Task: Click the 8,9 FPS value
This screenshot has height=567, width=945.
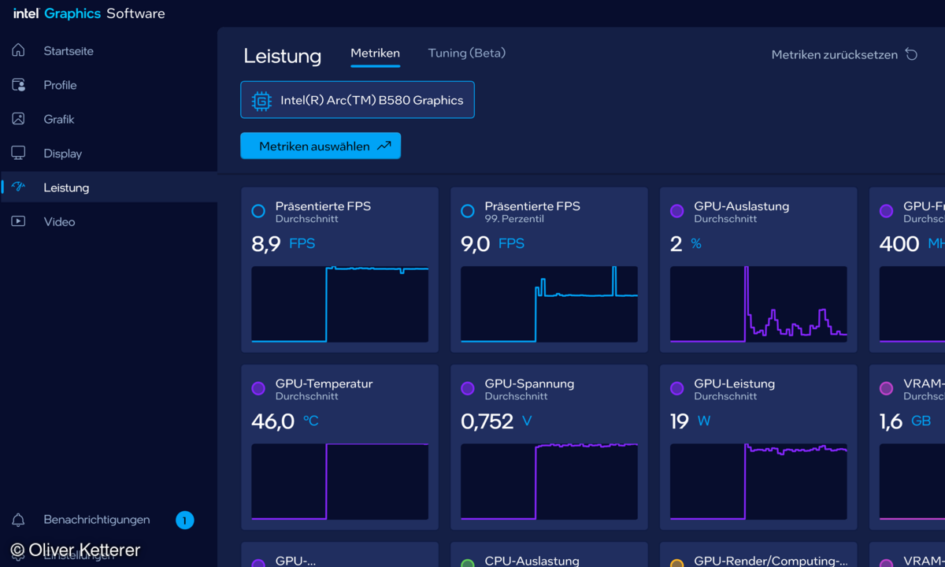Action: coord(283,244)
